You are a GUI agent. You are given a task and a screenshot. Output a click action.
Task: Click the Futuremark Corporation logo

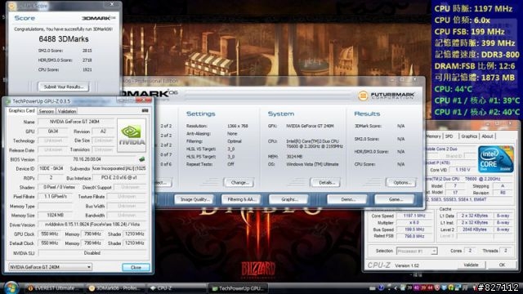tap(387, 96)
